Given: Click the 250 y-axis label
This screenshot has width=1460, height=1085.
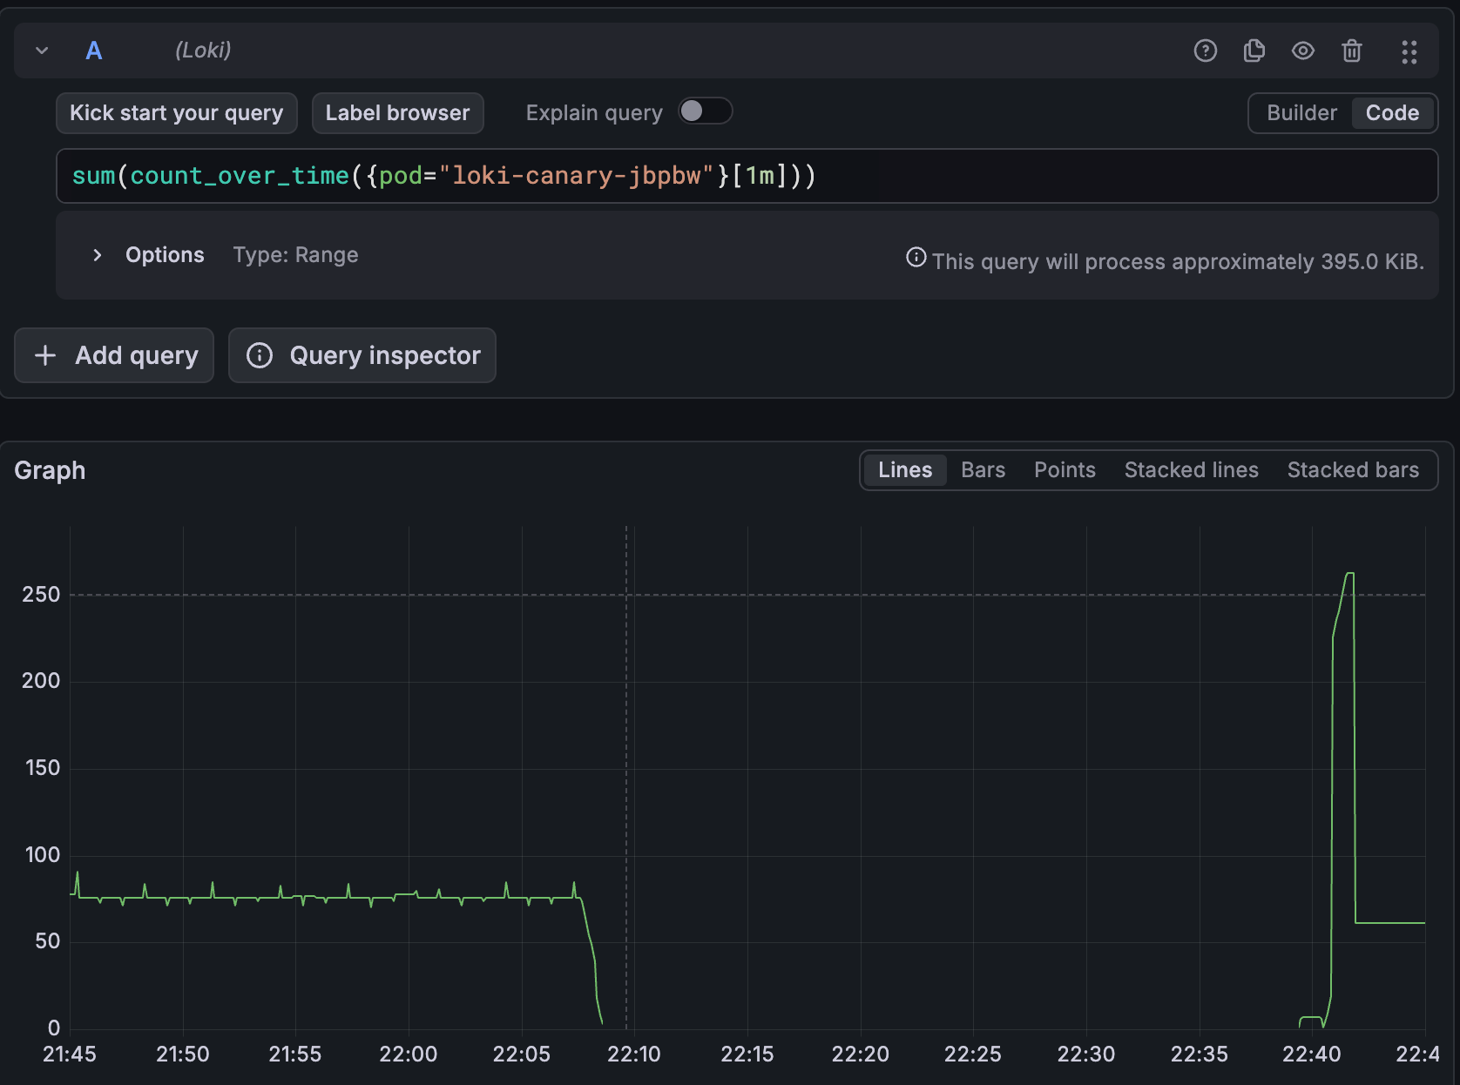Looking at the screenshot, I should pyautogui.click(x=41, y=595).
